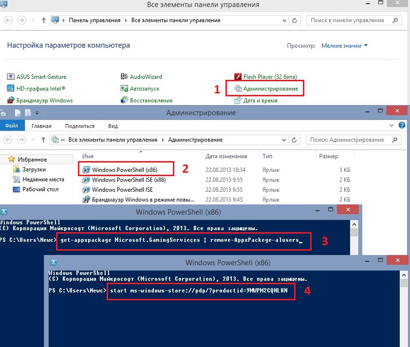Switch to Вид ribbon tab
Screen dimensions: 410x347
[113, 126]
